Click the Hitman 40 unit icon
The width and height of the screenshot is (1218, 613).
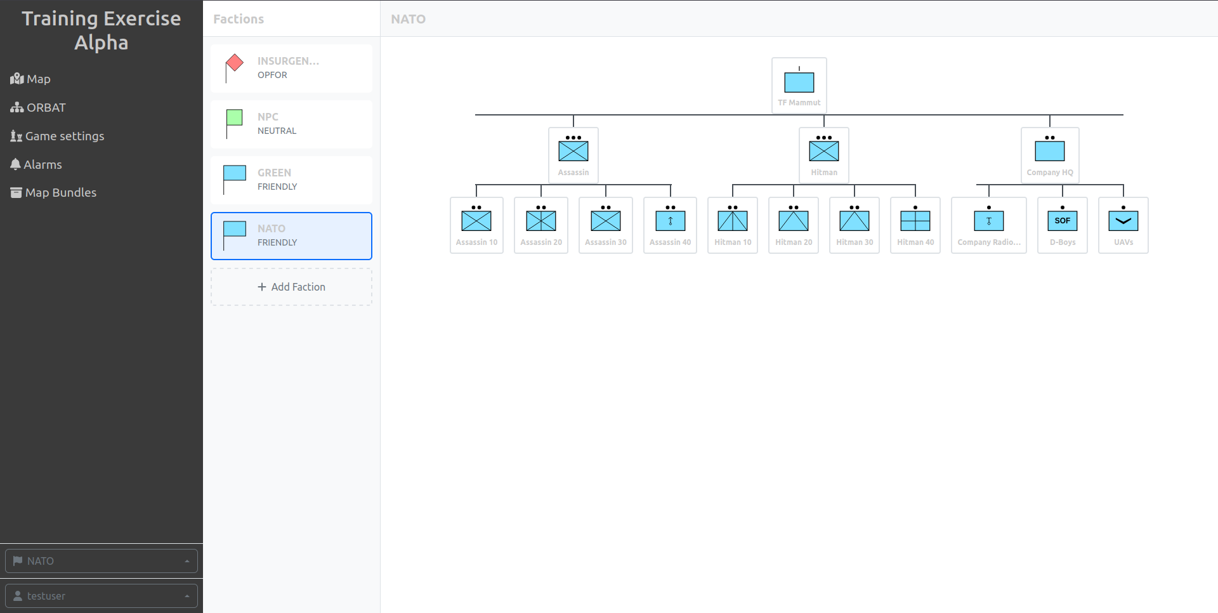[915, 220]
